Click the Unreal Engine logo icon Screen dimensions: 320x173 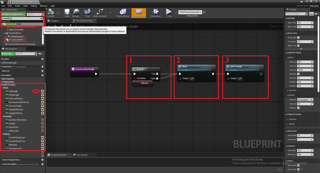pyautogui.click(x=3, y=2)
